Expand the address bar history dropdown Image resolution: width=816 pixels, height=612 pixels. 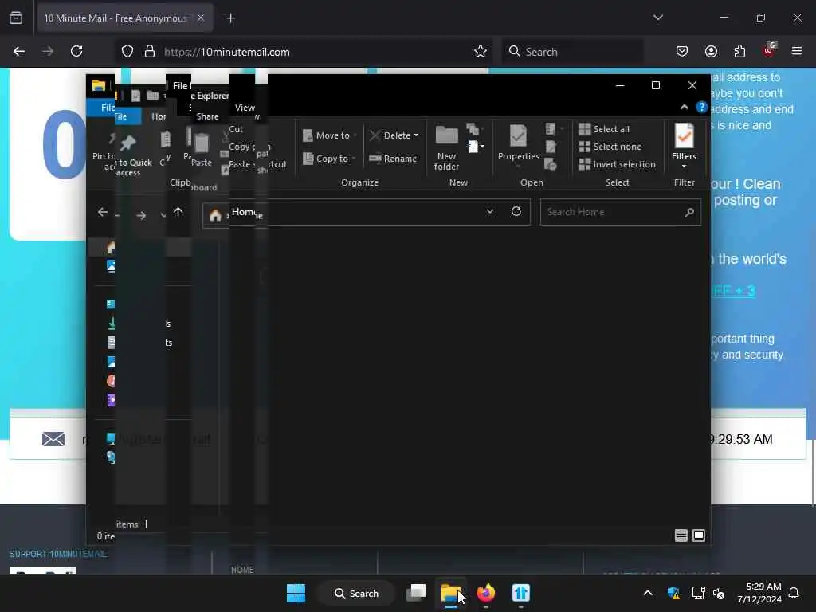point(490,211)
